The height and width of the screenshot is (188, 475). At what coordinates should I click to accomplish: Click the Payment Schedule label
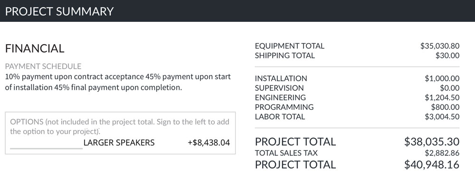tap(43, 66)
